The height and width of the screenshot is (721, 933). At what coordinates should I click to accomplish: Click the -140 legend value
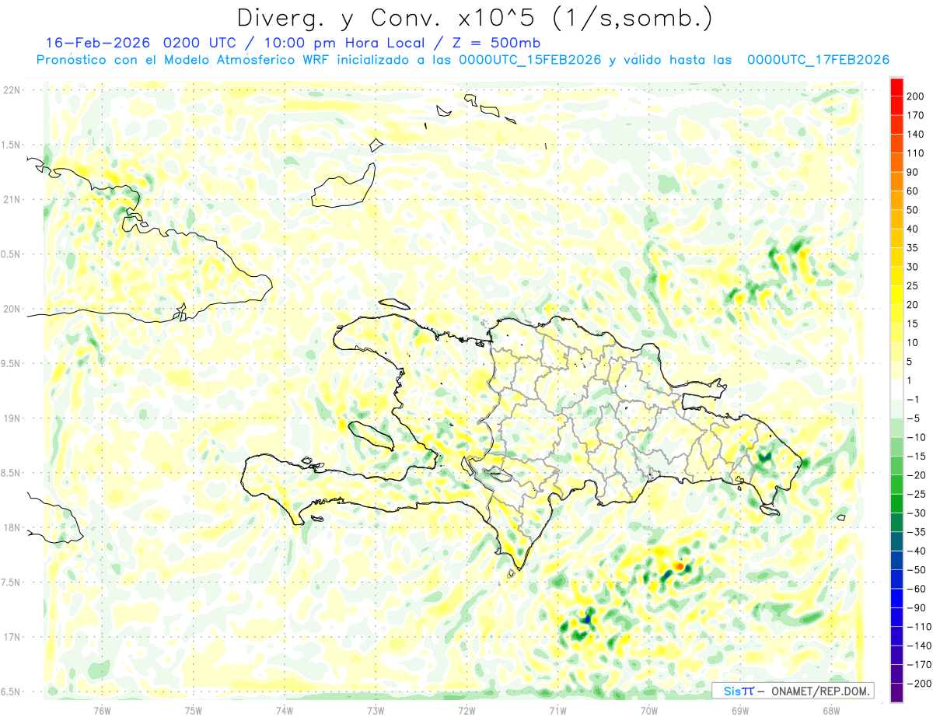[x=920, y=645]
